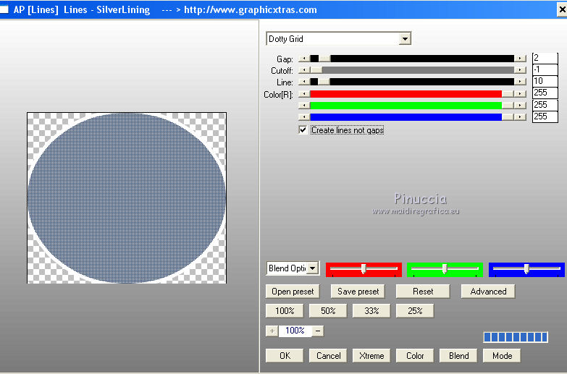This screenshot has width=567, height=374.
Task: Set preview zoom to 33%
Action: (371, 311)
